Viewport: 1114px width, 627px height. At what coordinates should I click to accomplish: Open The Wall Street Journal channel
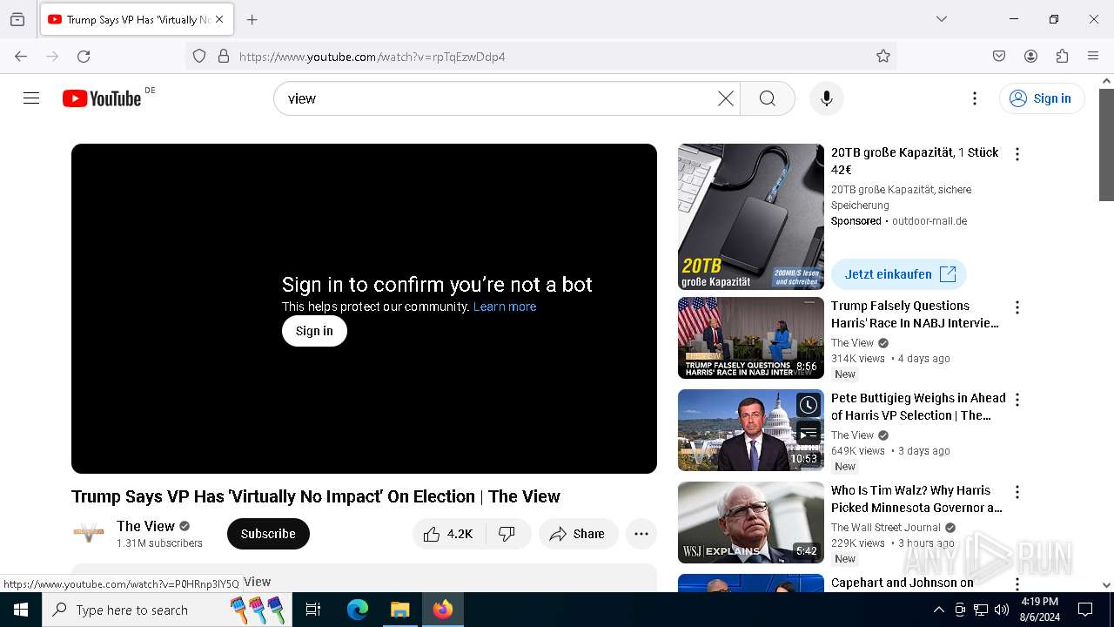[886, 528]
